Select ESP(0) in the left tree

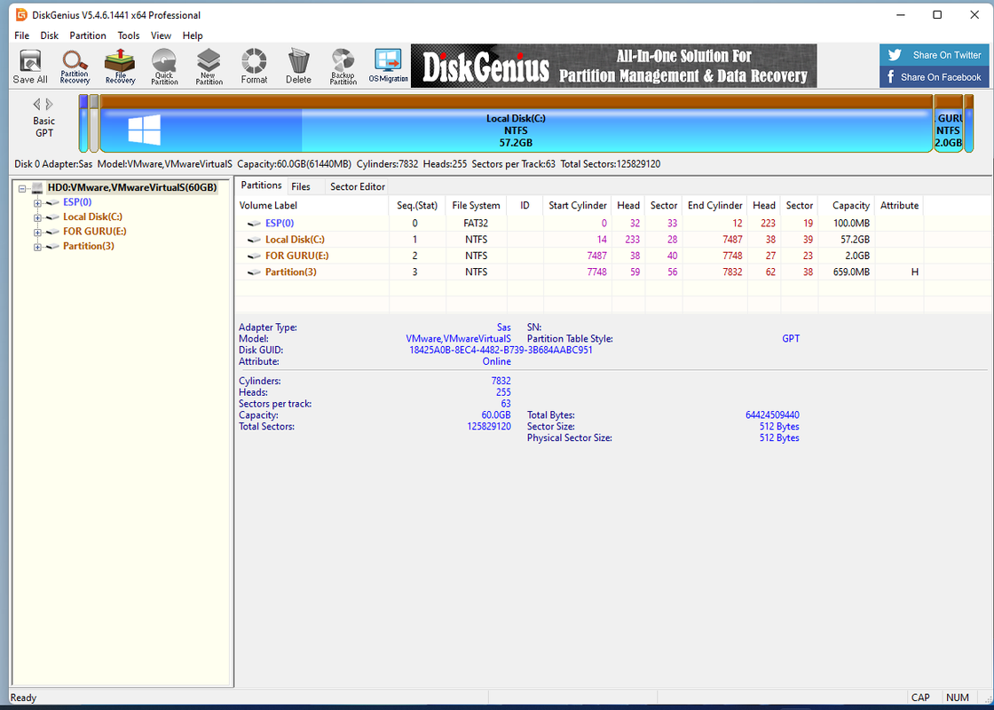77,202
